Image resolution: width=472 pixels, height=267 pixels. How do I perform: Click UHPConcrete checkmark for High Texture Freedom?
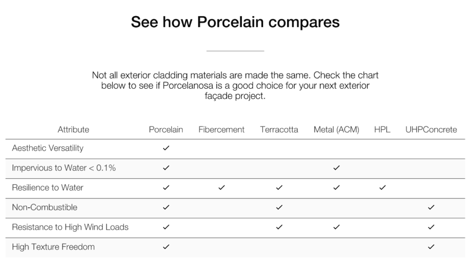tap(431, 247)
